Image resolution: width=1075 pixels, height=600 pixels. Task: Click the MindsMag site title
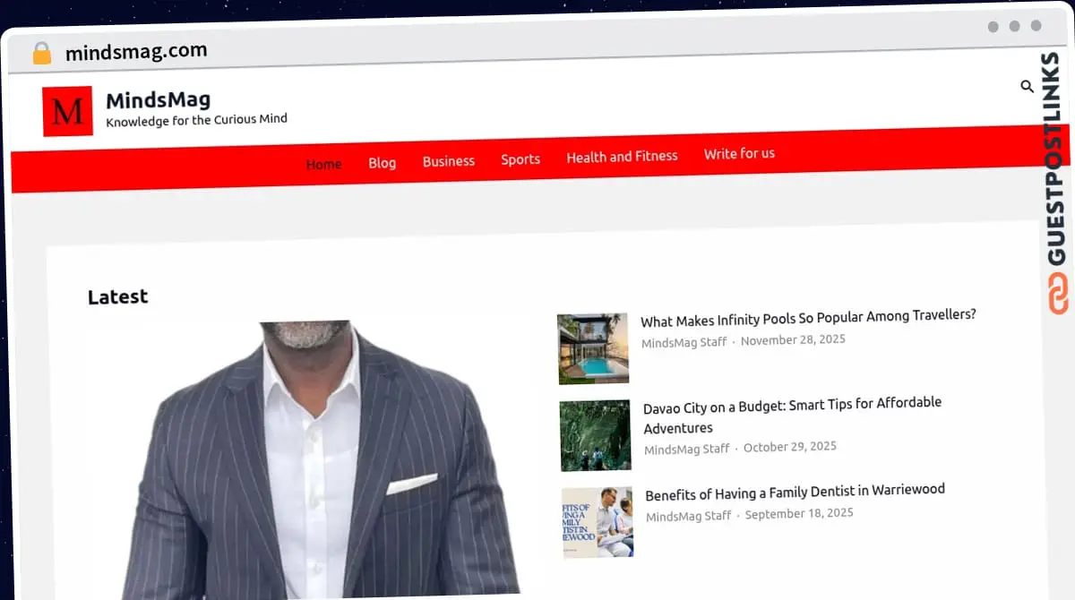click(x=159, y=99)
